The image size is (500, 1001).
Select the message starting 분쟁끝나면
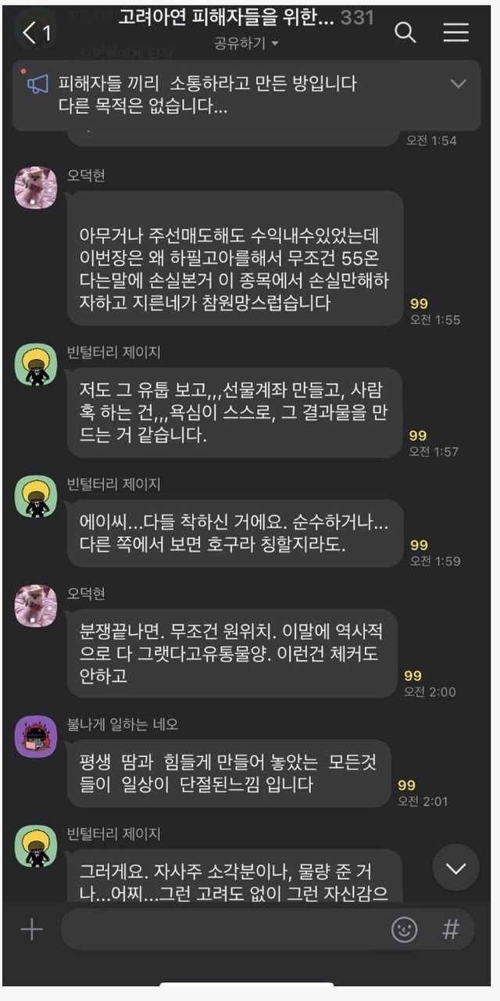[232, 653]
